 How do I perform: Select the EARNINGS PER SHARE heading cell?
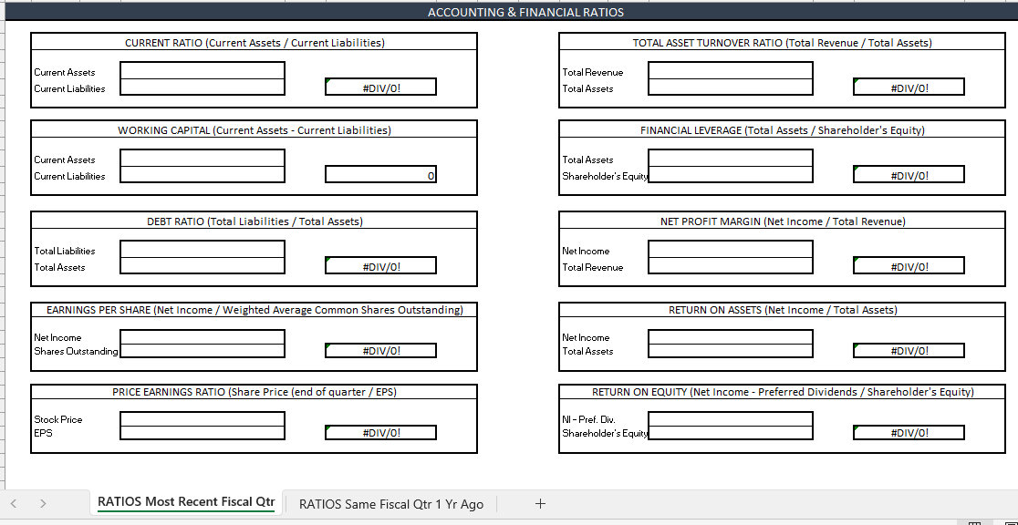(254, 310)
